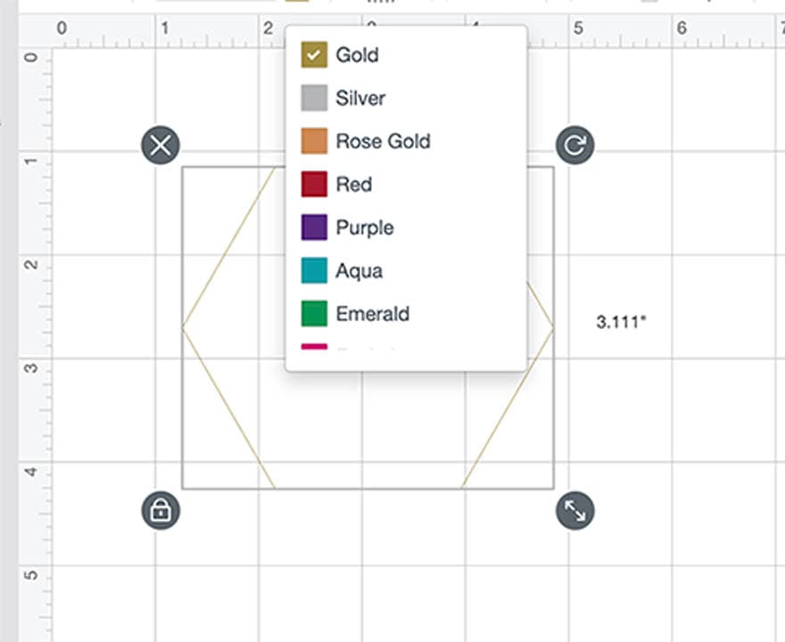Rotate the hexagon with the rotation handle
785x642 pixels.
[x=574, y=144]
